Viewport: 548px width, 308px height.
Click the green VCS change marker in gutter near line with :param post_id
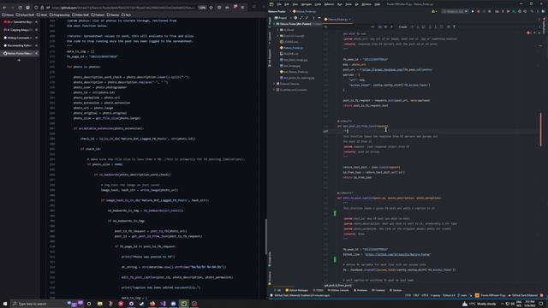(x=335, y=213)
